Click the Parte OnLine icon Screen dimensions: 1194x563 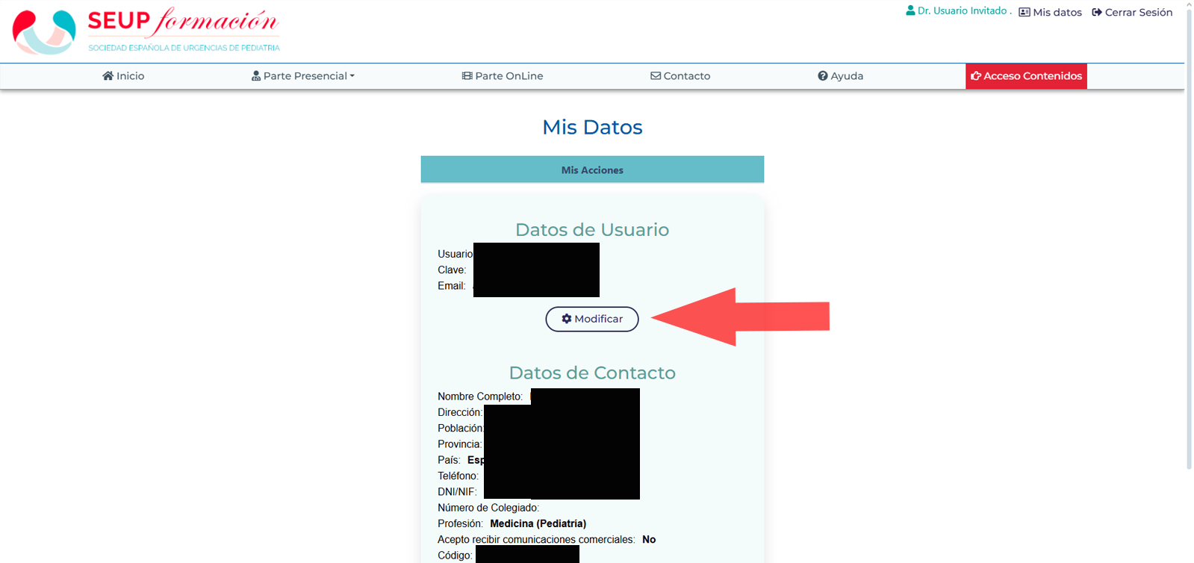click(467, 76)
